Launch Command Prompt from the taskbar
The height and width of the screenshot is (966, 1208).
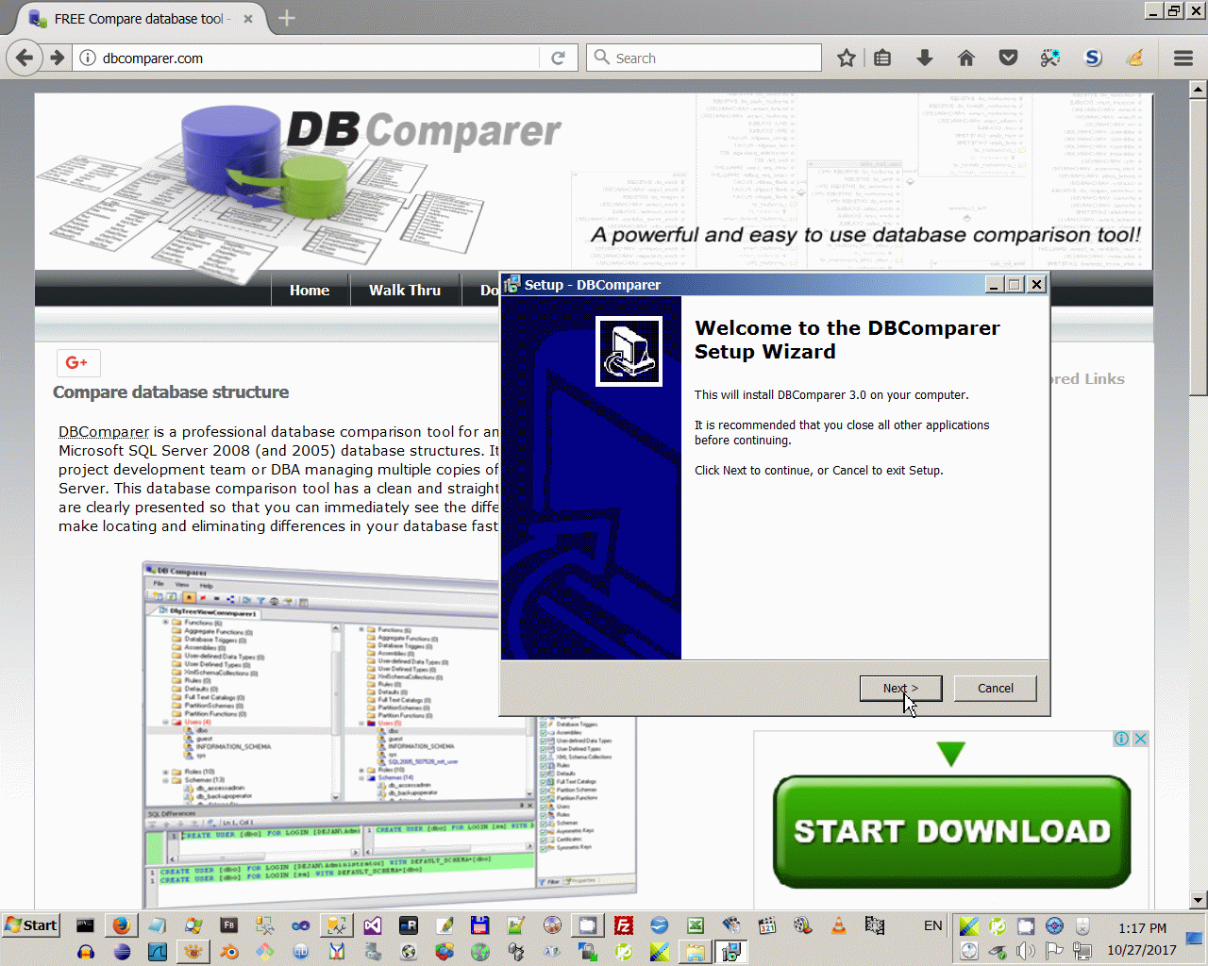(x=85, y=925)
